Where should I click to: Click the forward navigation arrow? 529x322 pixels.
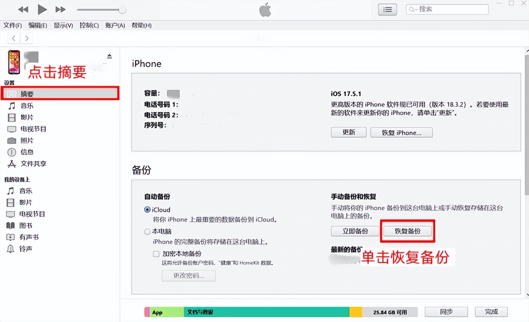pos(26,38)
